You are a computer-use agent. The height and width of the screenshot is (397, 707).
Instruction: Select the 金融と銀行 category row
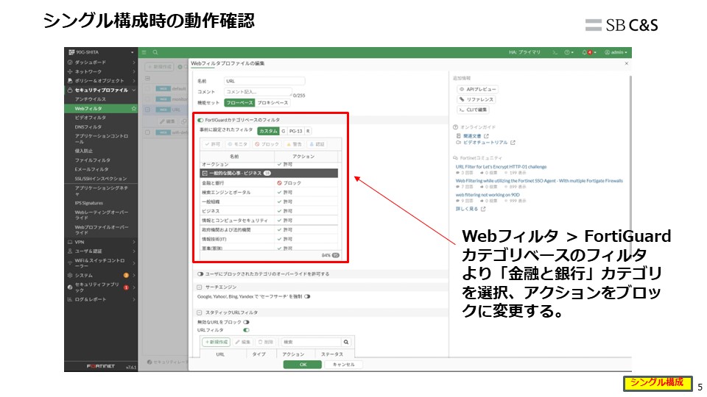(236, 182)
